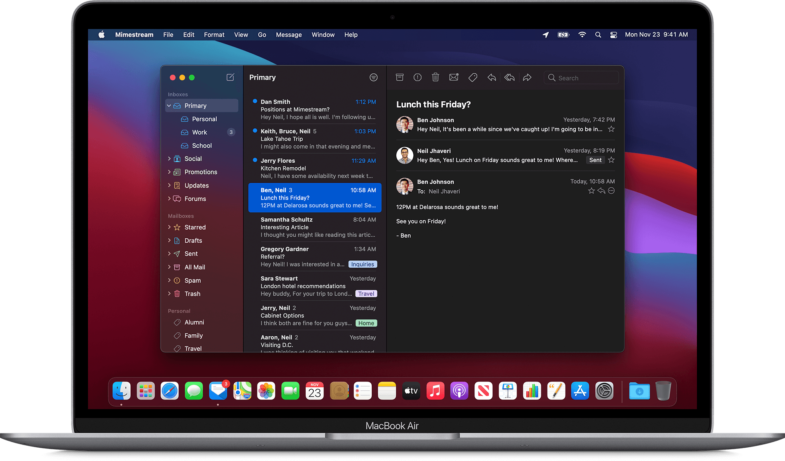
Task: Expand the Social mailbox folder
Action: (170, 159)
